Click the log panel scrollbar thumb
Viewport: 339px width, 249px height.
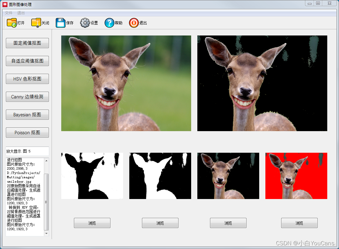pyautogui.click(x=46, y=202)
